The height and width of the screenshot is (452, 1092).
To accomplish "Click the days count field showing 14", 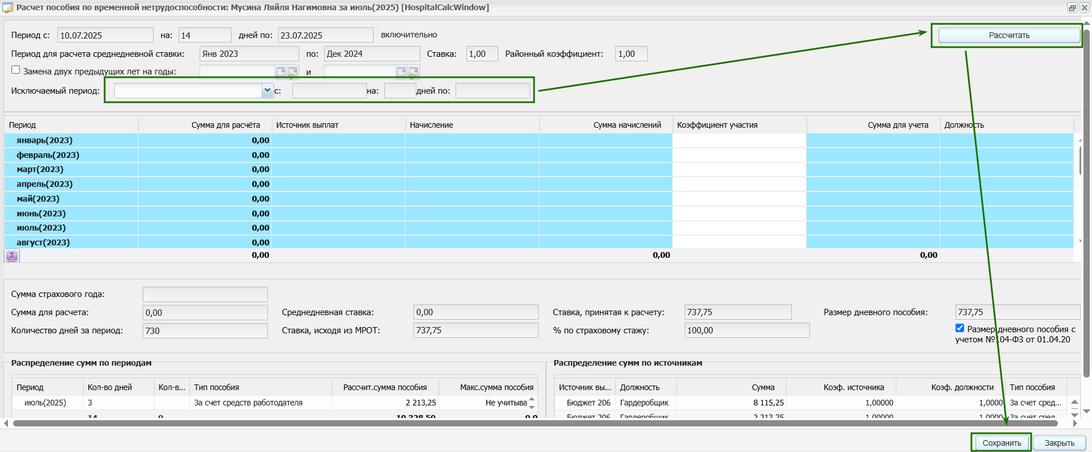I will pyautogui.click(x=205, y=35).
